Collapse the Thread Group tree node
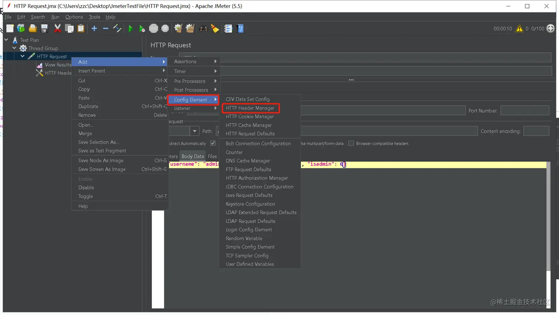The height and width of the screenshot is (315, 559). pos(14,48)
